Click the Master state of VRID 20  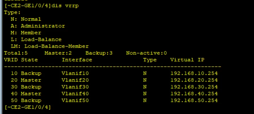click(31, 80)
